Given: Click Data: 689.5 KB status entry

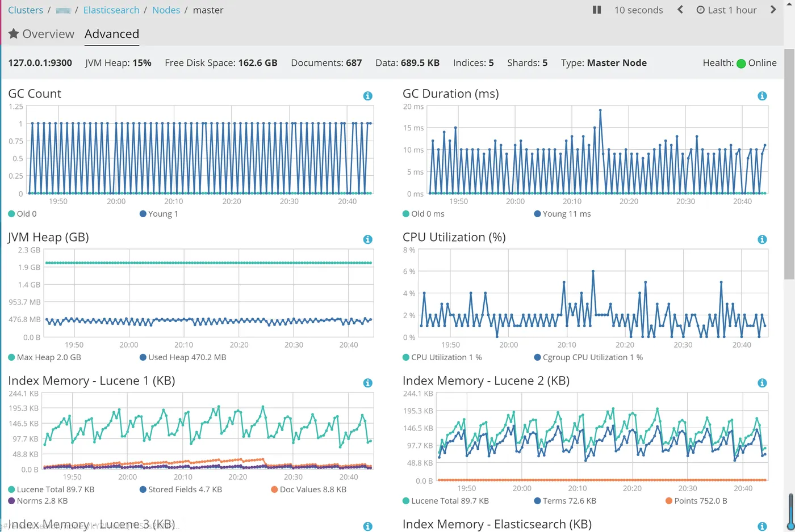Looking at the screenshot, I should pos(407,63).
